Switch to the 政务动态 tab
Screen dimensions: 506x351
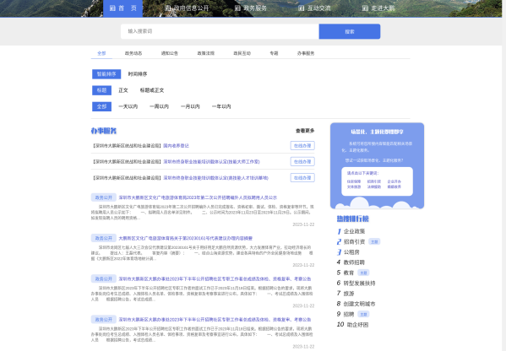133,53
